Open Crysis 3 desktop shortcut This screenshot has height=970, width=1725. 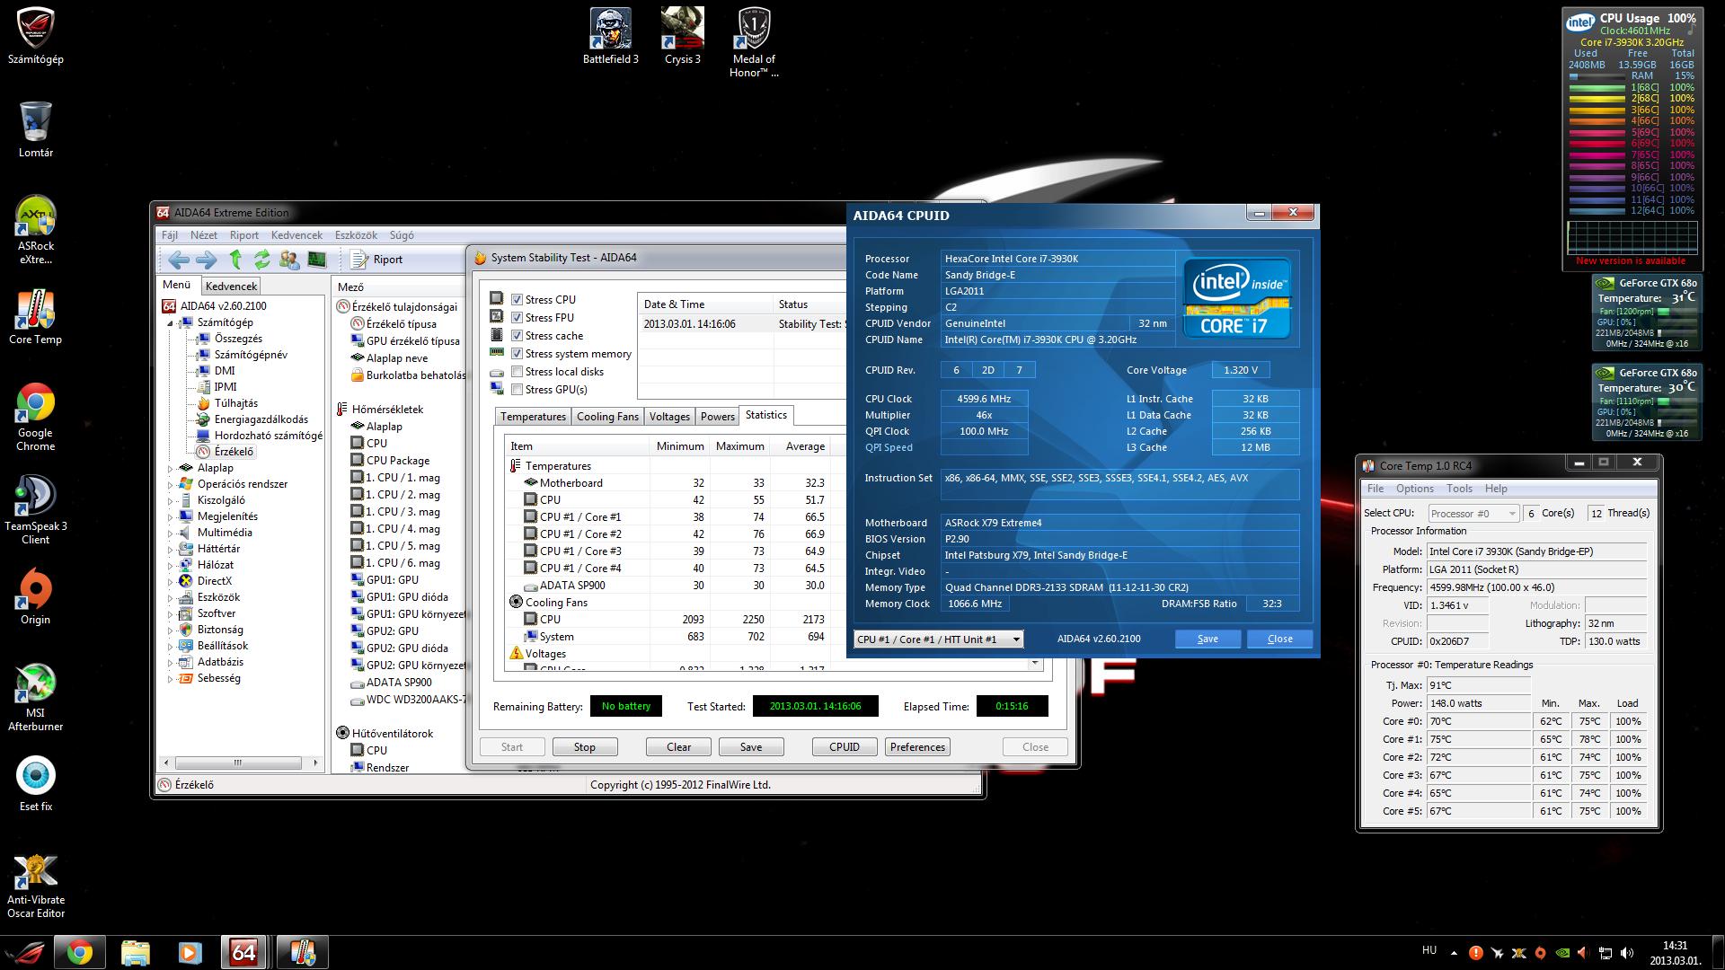click(x=683, y=37)
